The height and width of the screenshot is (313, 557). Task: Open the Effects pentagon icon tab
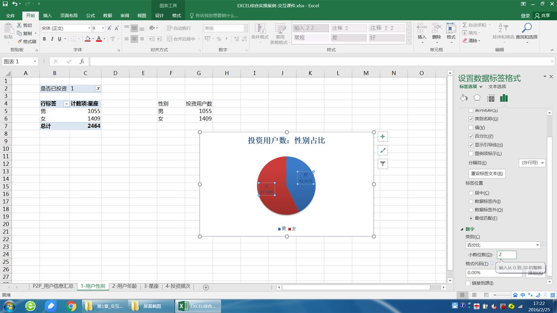(477, 98)
